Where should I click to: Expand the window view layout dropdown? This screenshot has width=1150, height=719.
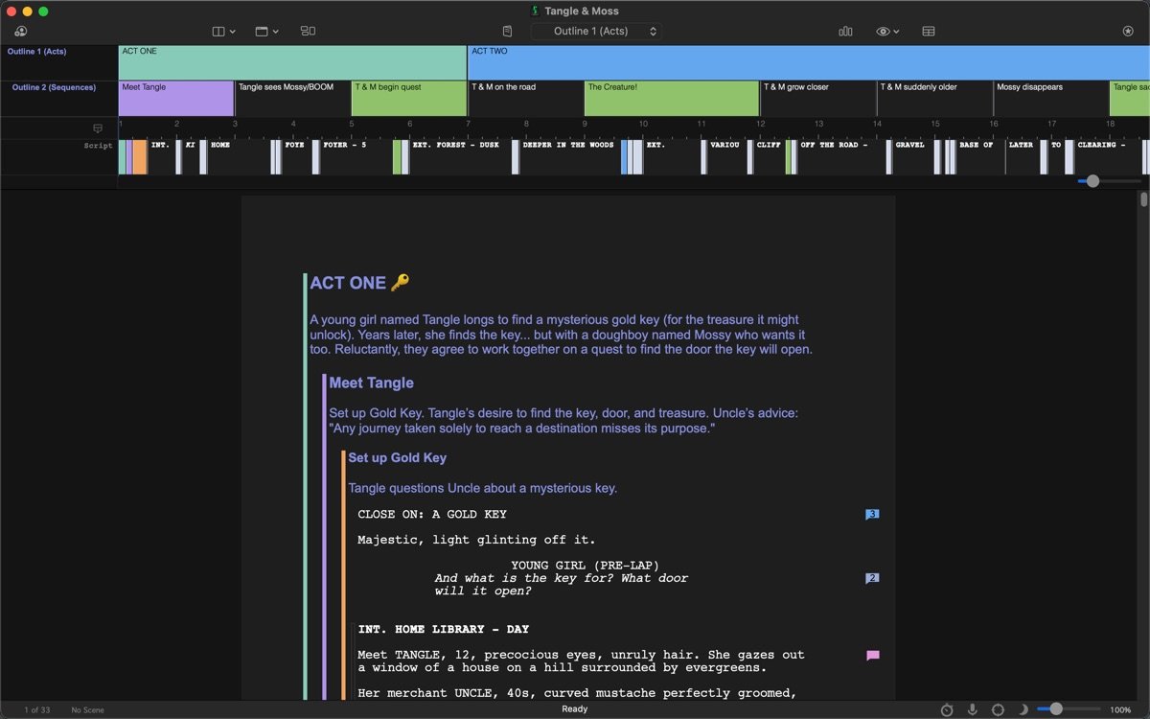pyautogui.click(x=266, y=32)
